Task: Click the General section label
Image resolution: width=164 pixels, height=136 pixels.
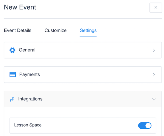Action: [27, 50]
